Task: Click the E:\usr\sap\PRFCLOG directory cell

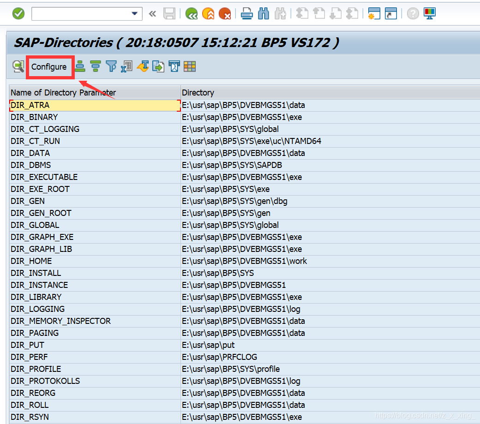Action: [330, 357]
